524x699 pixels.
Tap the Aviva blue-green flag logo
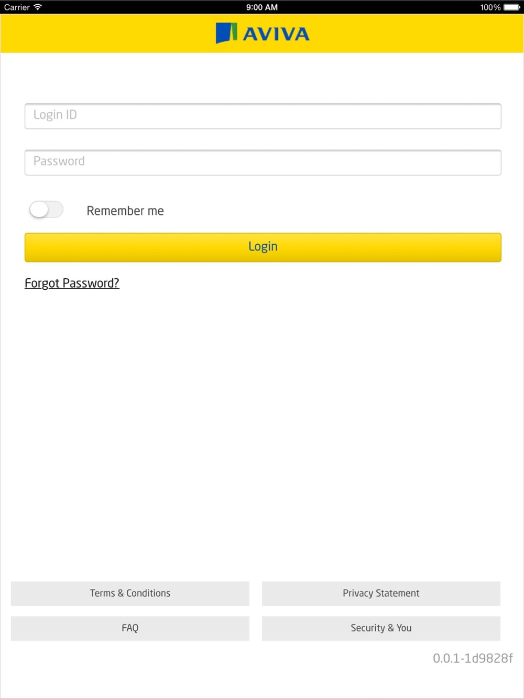tap(226, 33)
